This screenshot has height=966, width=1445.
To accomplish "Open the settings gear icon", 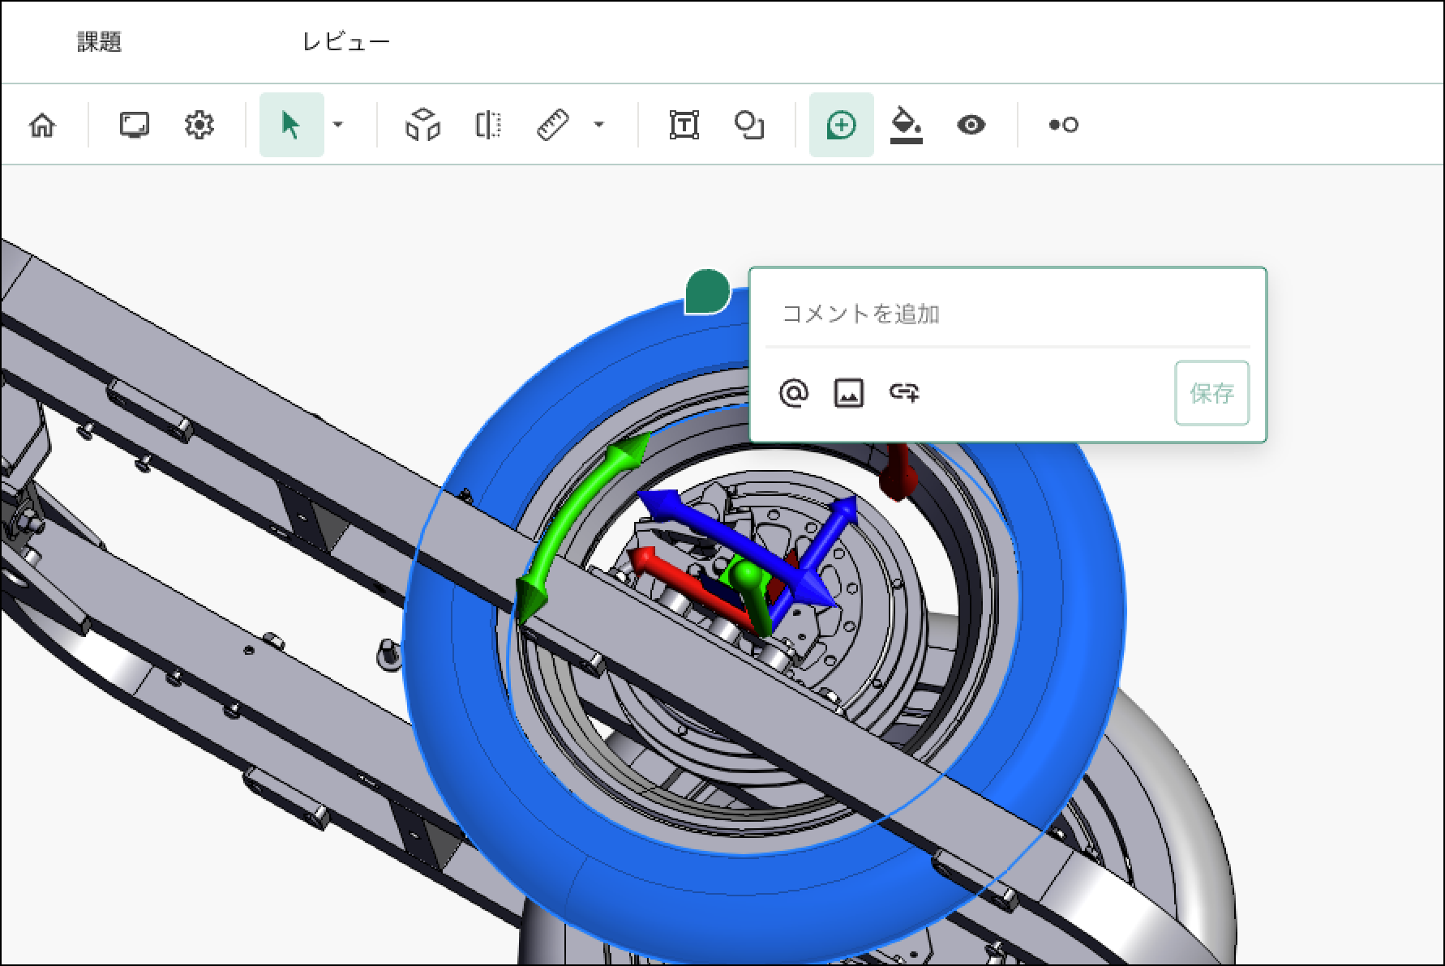I will click(x=199, y=125).
